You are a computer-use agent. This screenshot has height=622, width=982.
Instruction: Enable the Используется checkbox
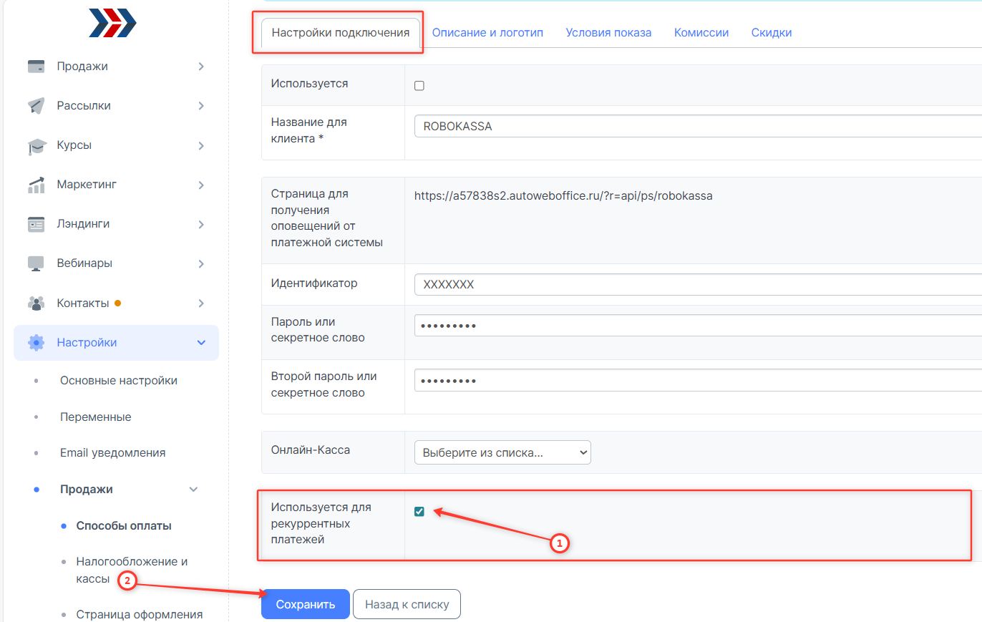[419, 86]
